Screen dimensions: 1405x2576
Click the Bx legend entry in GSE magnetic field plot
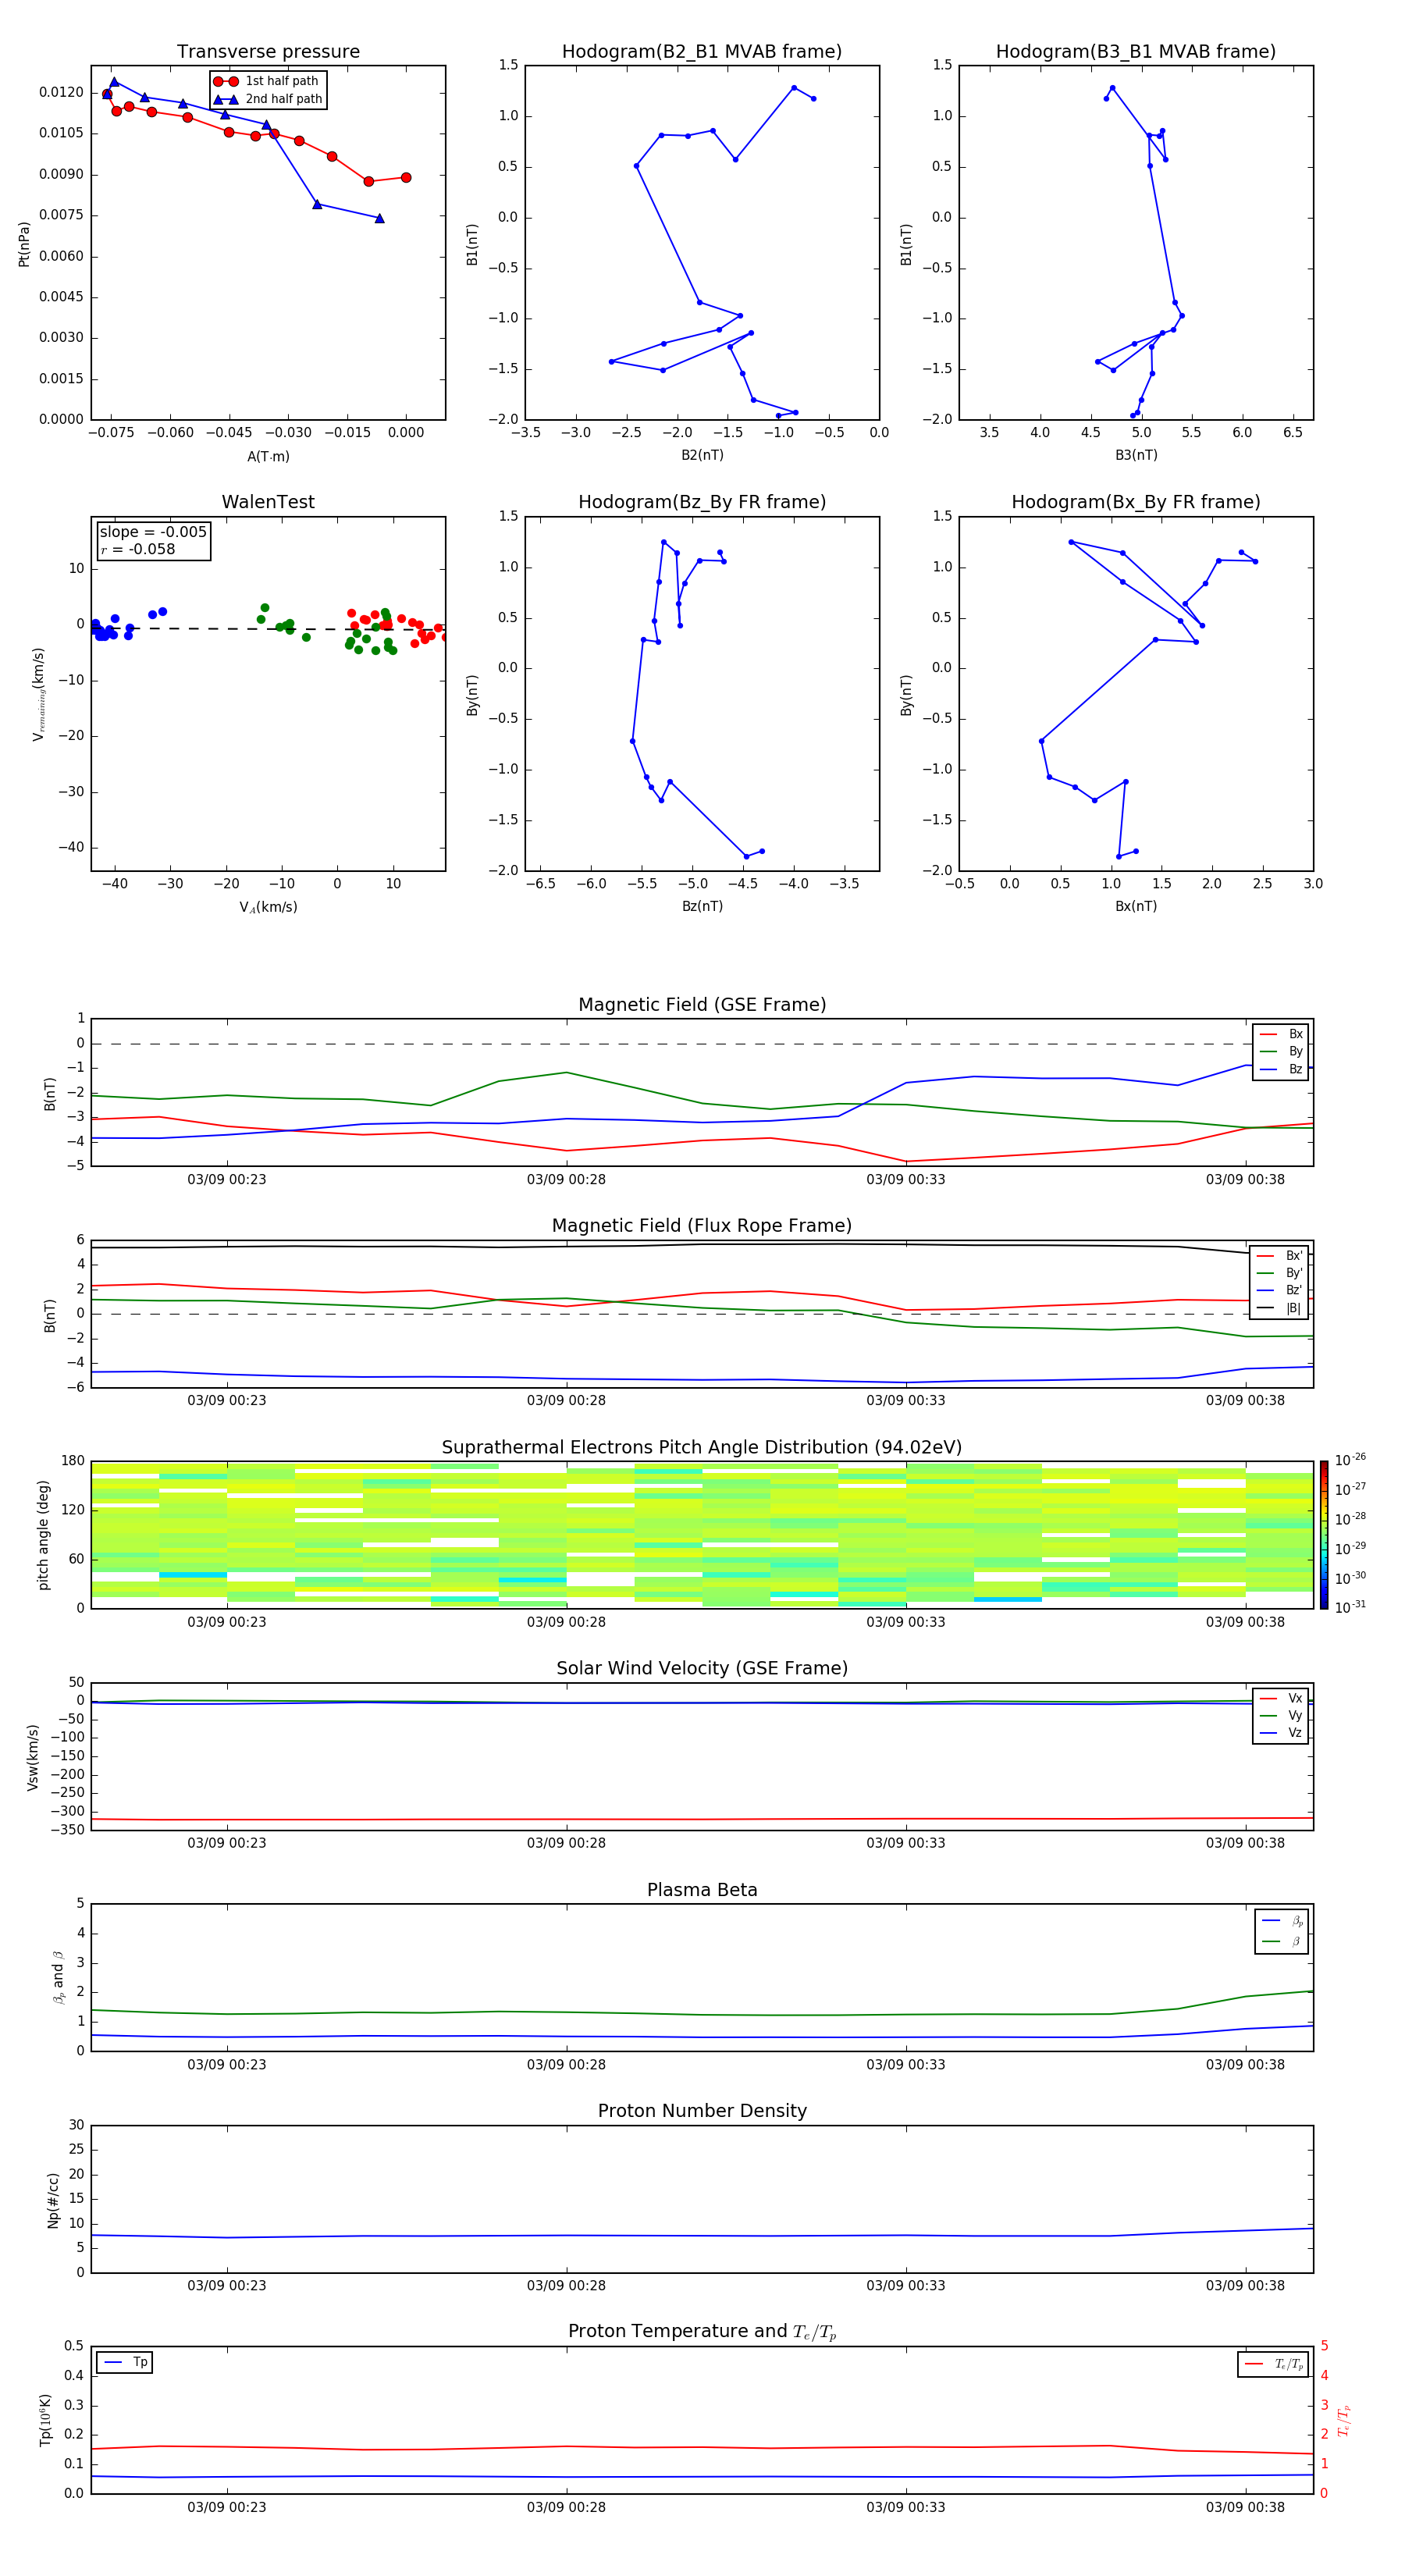click(1281, 1035)
